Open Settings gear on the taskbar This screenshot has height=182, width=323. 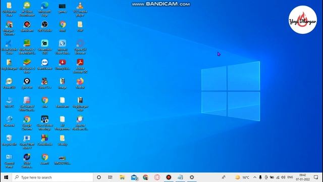click(192, 177)
